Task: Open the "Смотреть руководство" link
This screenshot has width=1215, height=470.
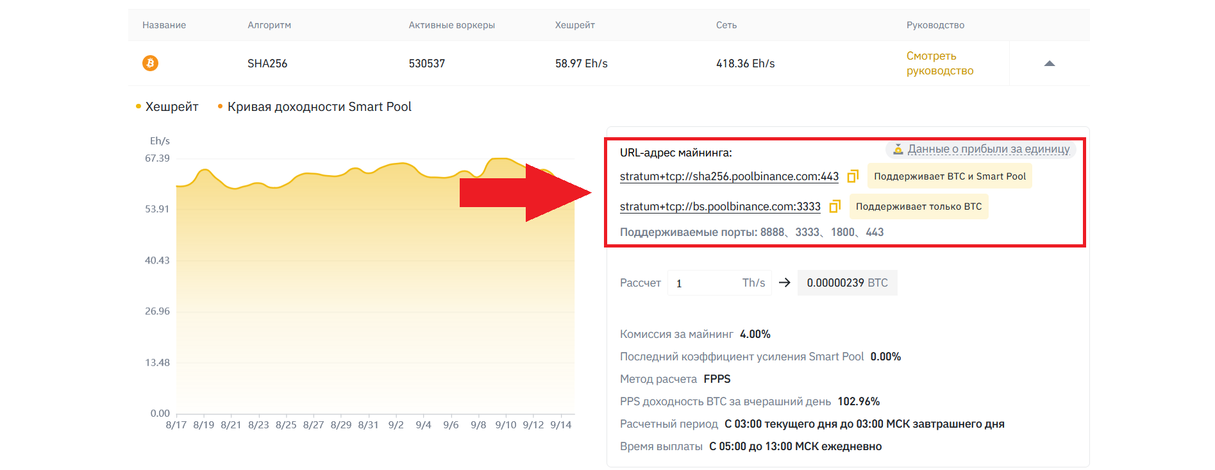Action: click(939, 63)
